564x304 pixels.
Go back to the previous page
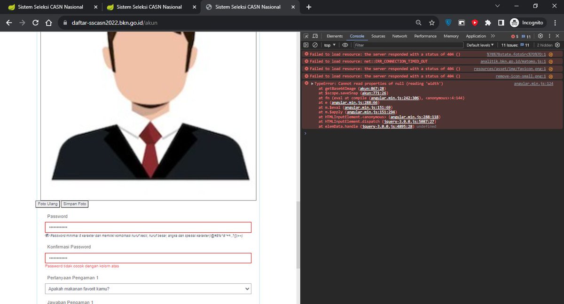pos(9,23)
